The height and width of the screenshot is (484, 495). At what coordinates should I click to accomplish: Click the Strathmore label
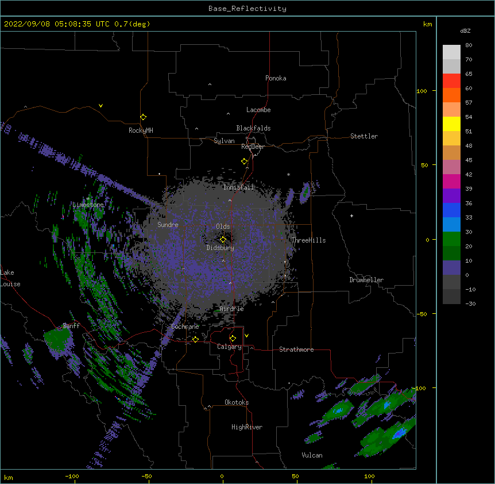(x=296, y=349)
